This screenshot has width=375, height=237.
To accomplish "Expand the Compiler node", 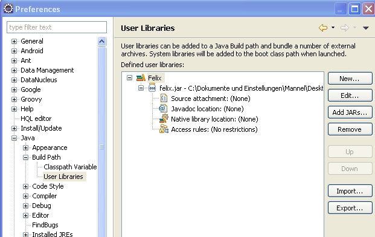I will (25, 196).
